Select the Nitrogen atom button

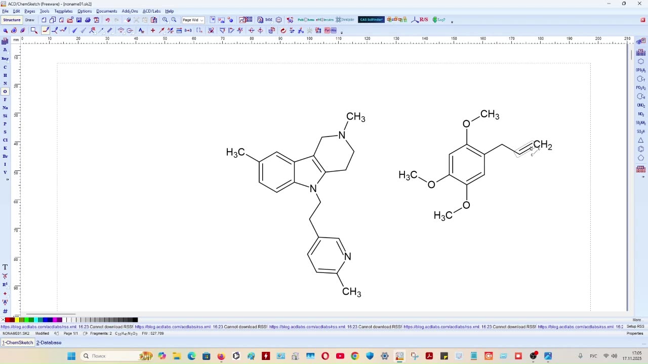point(5,83)
